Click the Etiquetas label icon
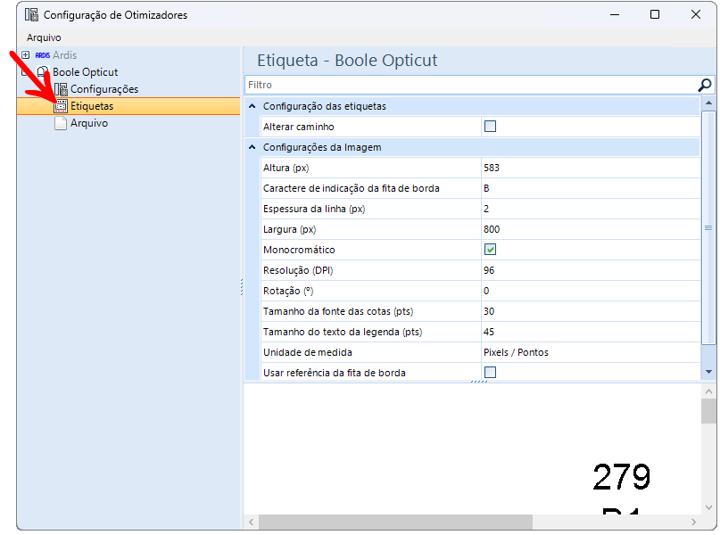The width and height of the screenshot is (720, 535). (x=61, y=106)
